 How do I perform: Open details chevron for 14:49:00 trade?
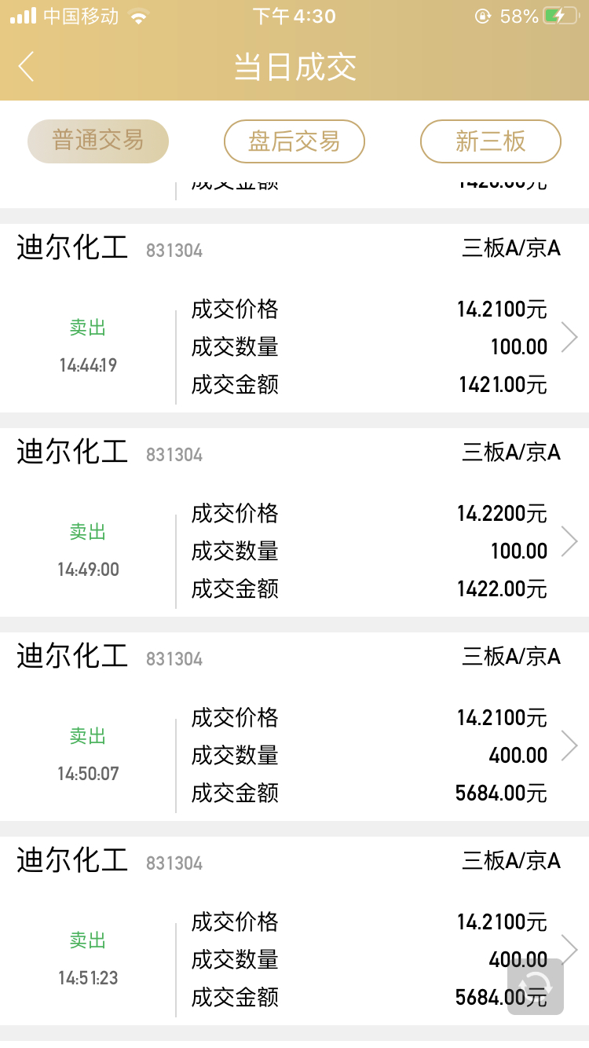569,541
